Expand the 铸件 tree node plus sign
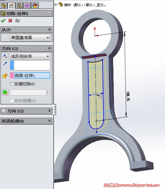This screenshot has width=165, height=189. point(55,5)
